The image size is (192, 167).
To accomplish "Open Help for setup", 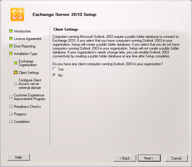I will coord(18,157).
